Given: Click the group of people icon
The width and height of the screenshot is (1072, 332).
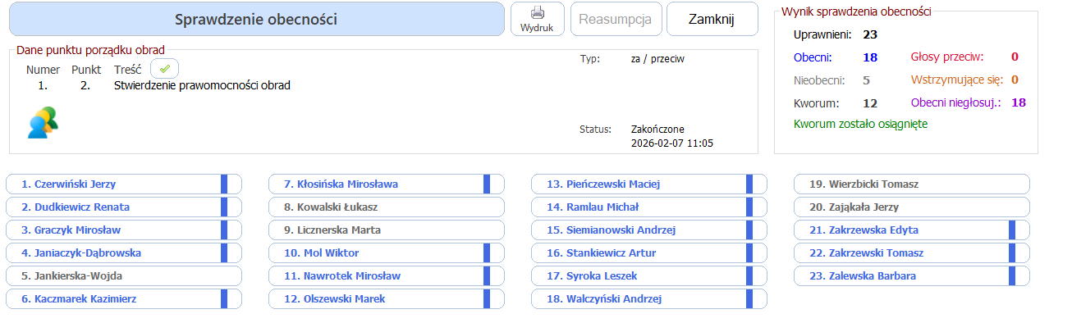Looking at the screenshot, I should (x=43, y=122).
